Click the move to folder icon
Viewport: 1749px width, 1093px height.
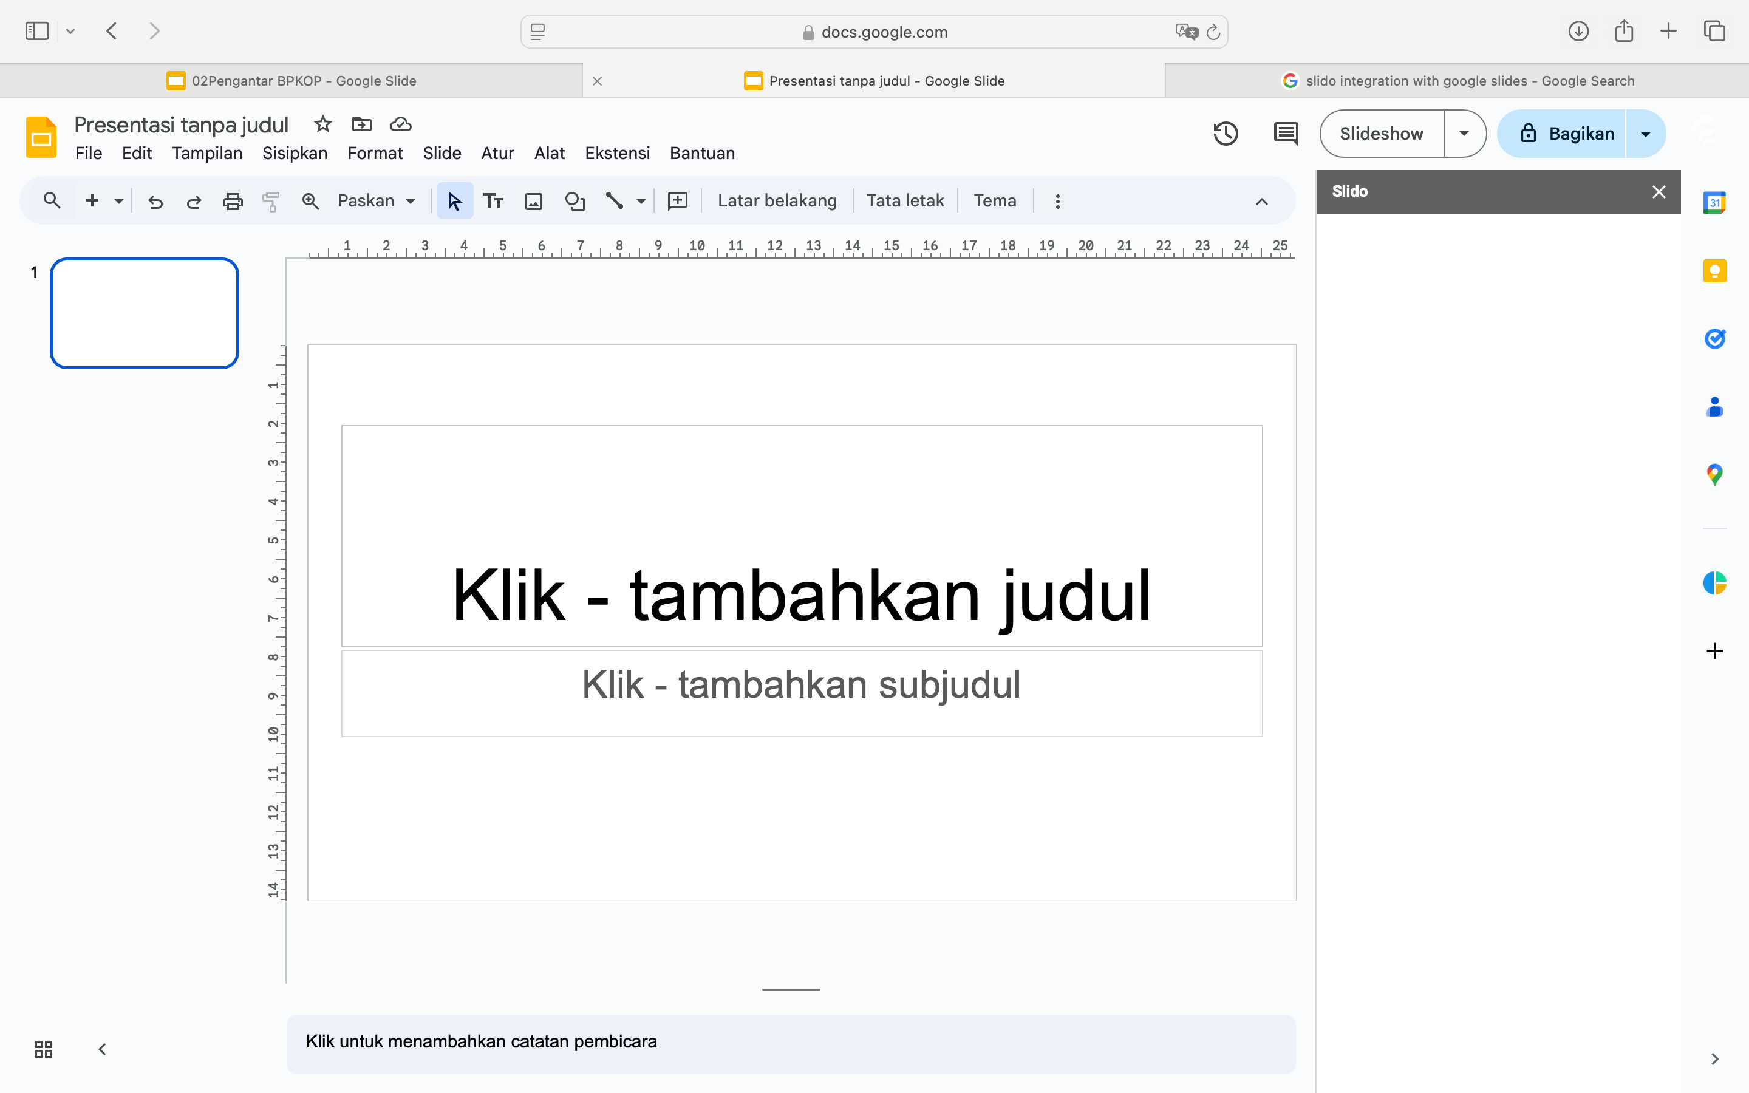(361, 124)
